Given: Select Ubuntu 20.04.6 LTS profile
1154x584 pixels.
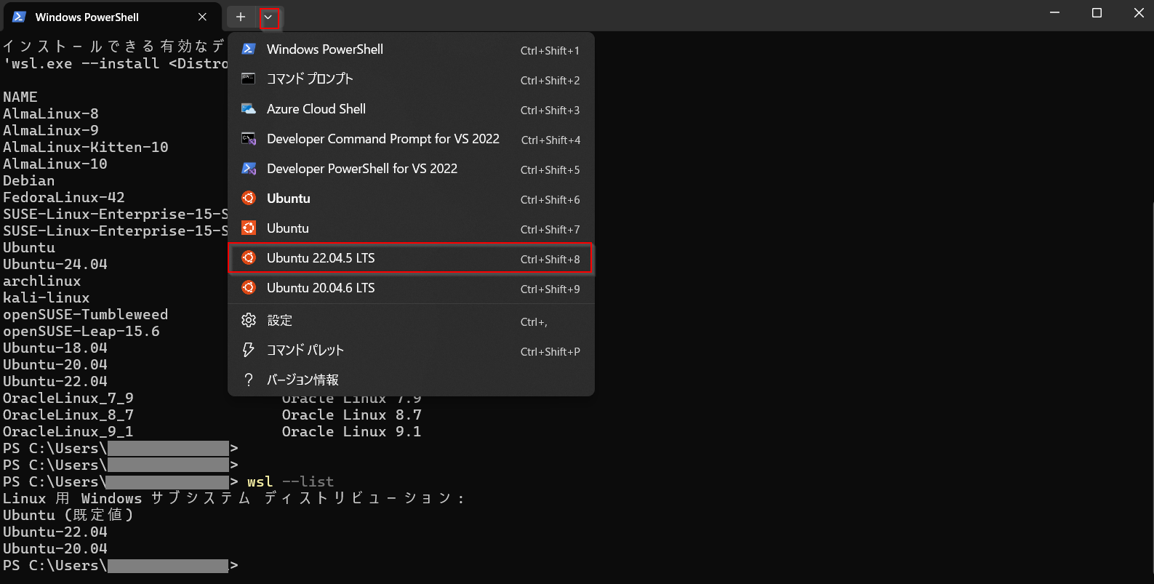Looking at the screenshot, I should [x=411, y=288].
